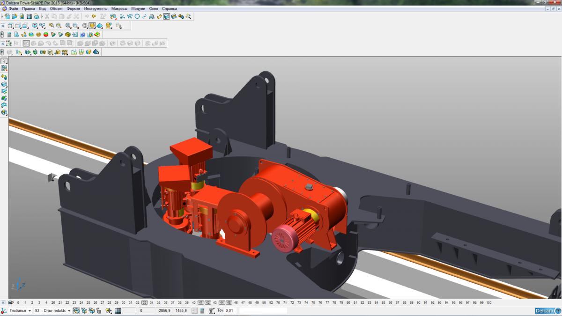
Task: Toggle level 33 visibility
Action: pyautogui.click(x=145, y=302)
